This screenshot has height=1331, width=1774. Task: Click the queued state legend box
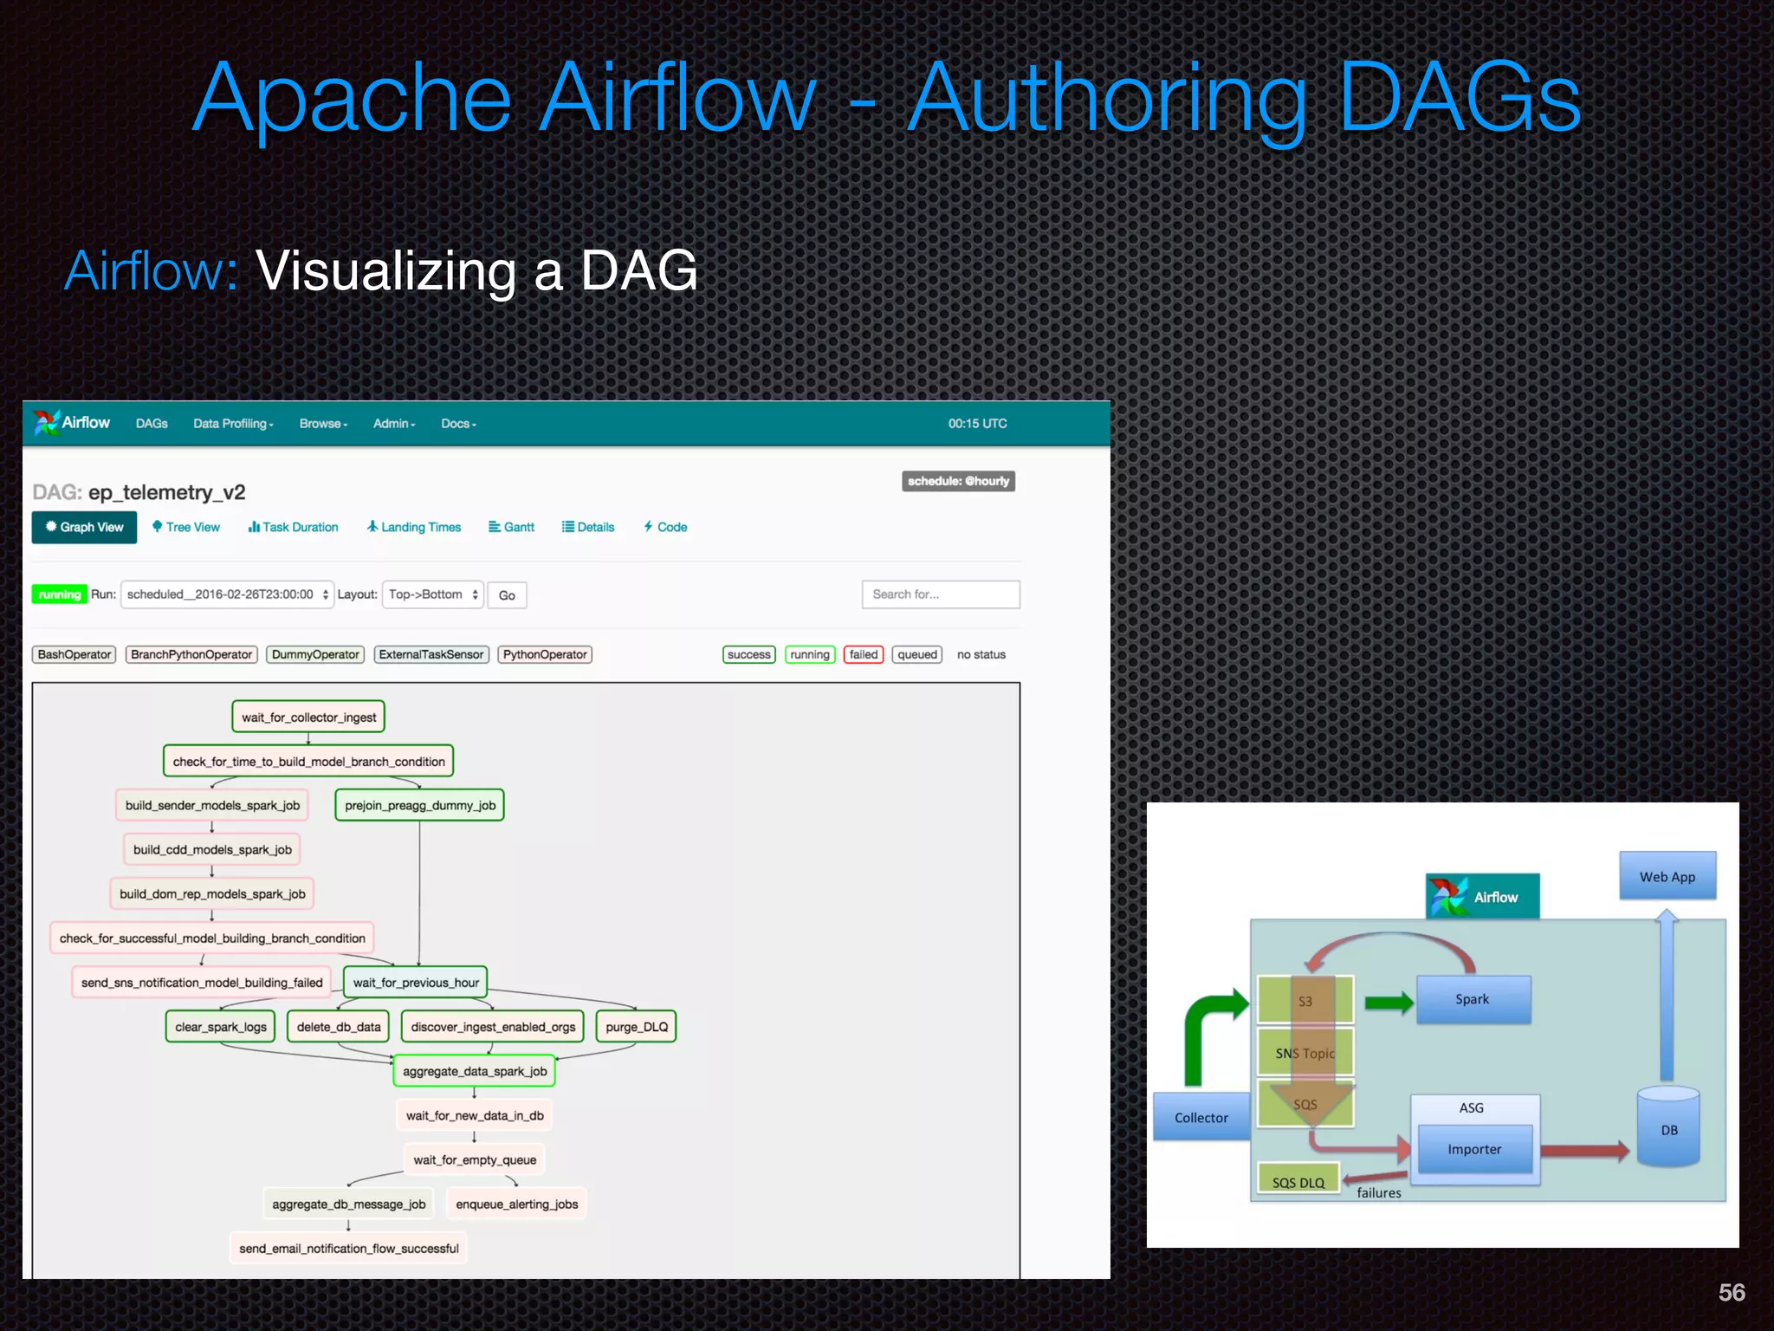(x=917, y=654)
